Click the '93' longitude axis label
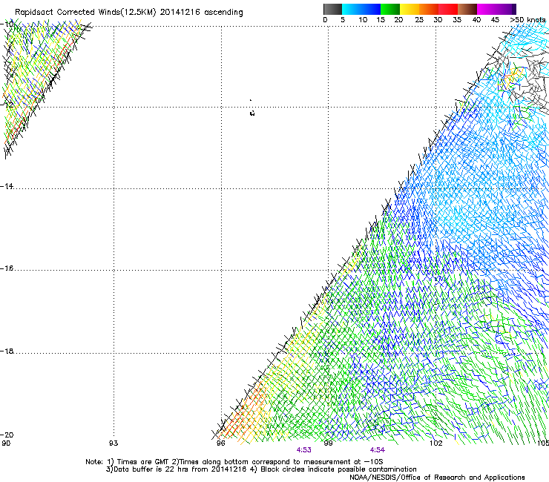The width and height of the screenshot is (549, 482). tap(114, 443)
